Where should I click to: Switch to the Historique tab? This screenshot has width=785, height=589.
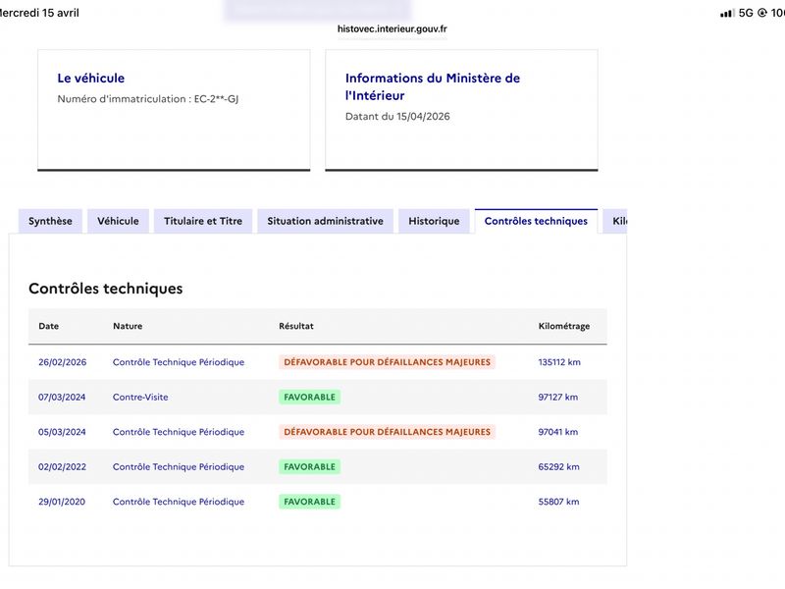[x=434, y=221]
